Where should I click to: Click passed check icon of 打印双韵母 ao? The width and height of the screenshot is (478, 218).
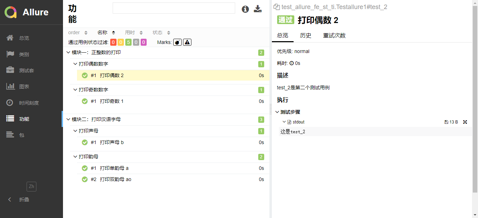[85, 179]
